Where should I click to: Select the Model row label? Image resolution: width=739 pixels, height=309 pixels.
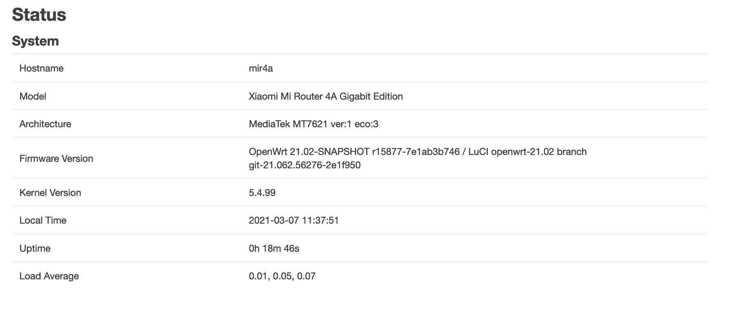click(33, 96)
